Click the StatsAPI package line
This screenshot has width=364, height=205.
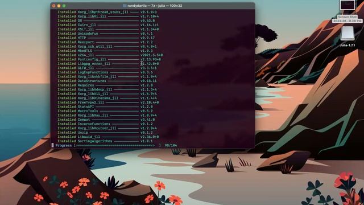pyautogui.click(x=105, y=106)
